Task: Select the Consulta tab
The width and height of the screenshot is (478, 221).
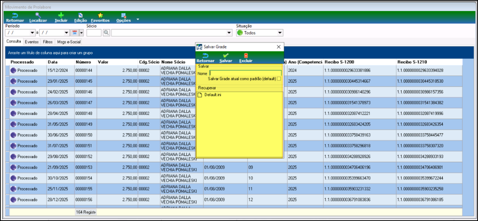Action: (x=14, y=42)
